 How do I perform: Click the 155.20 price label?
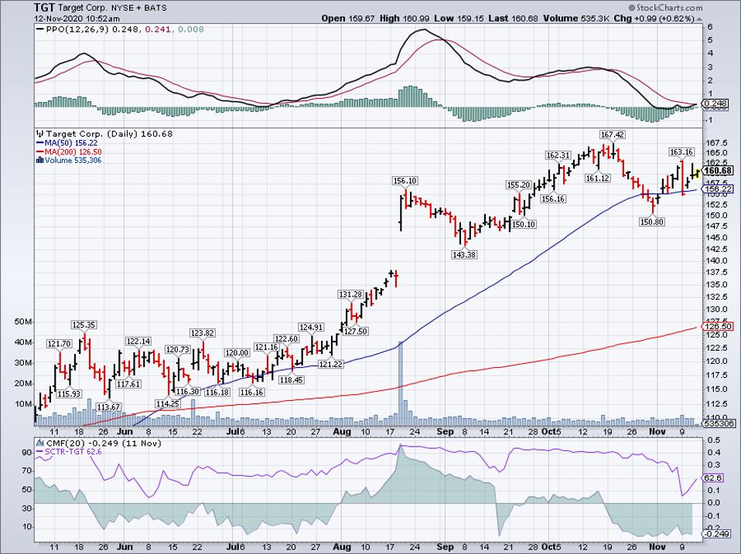point(518,185)
